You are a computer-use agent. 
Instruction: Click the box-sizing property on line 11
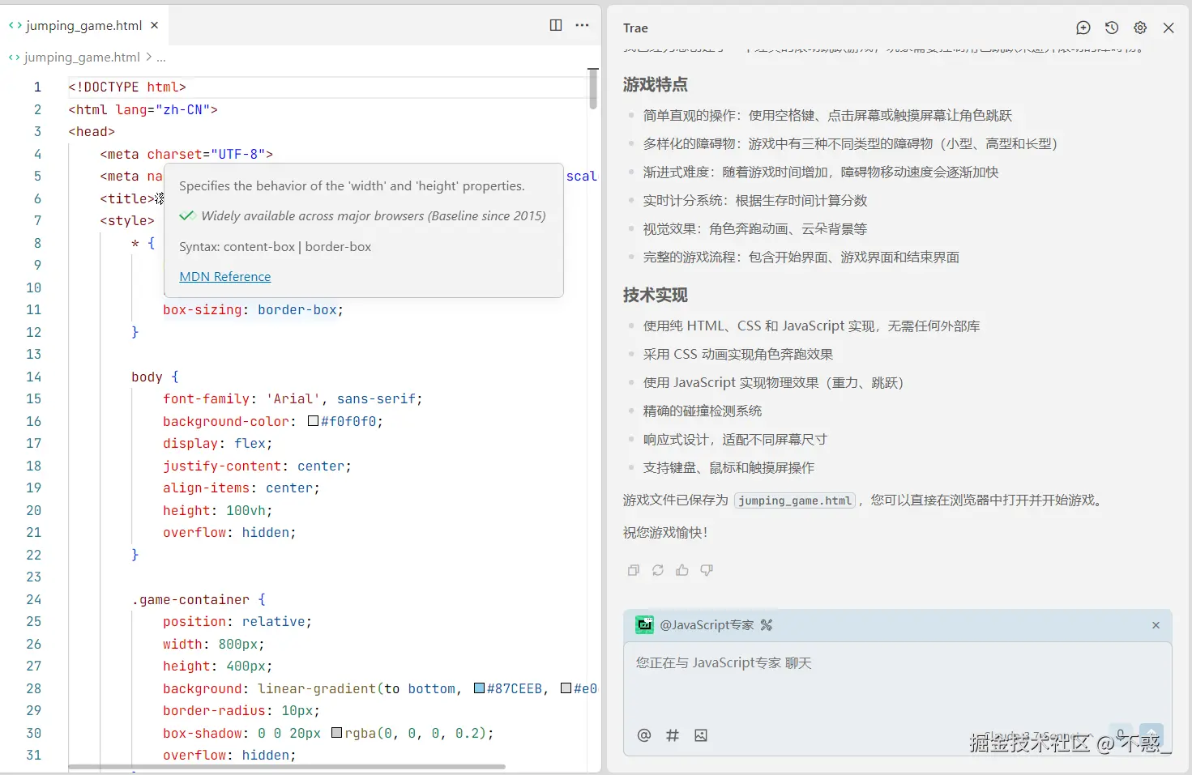(202, 309)
